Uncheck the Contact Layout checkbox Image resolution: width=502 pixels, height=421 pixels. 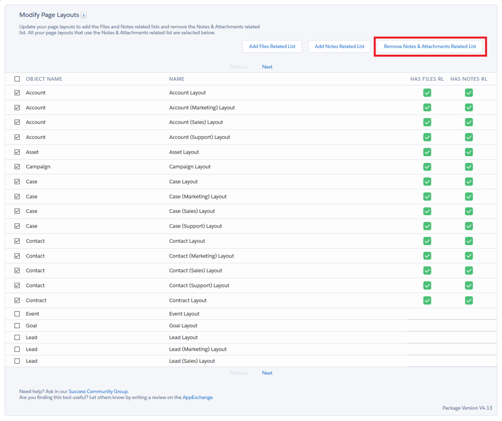[17, 241]
